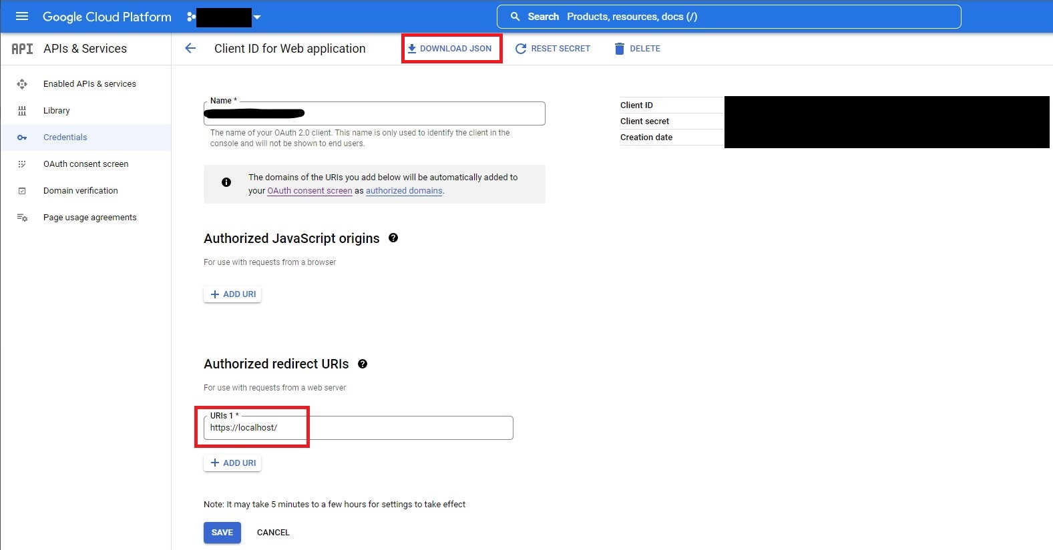Open the OAuth consent screen link
The width and height of the screenshot is (1053, 550).
click(x=310, y=191)
